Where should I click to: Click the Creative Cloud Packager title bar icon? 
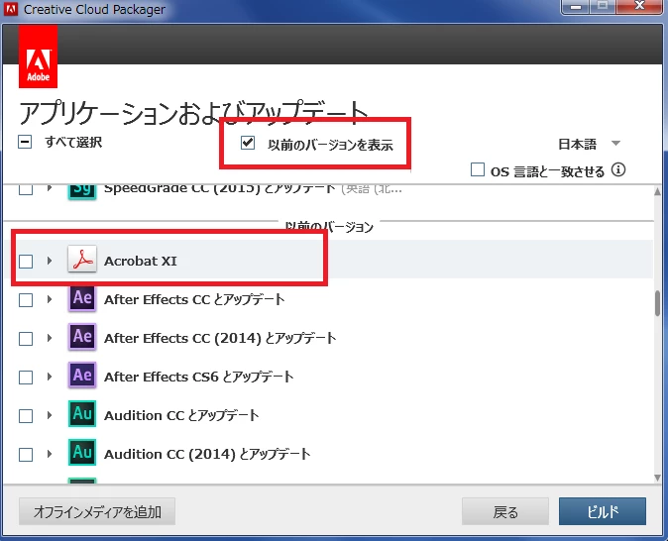(x=11, y=9)
